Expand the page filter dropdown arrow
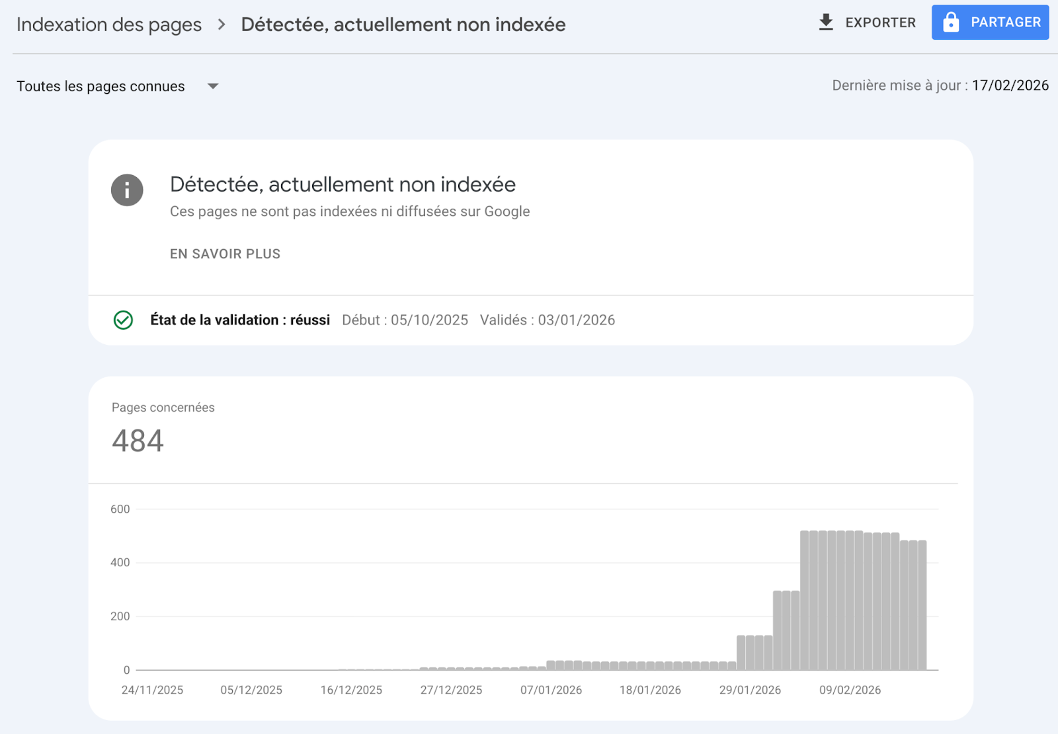 tap(213, 87)
